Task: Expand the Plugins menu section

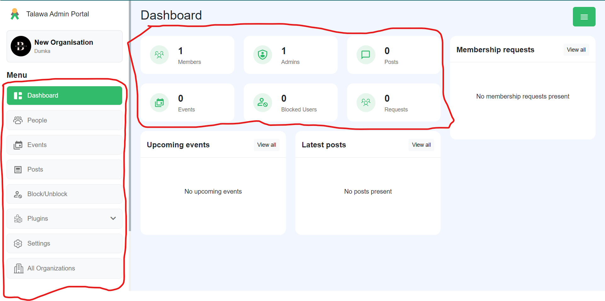Action: coord(113,218)
